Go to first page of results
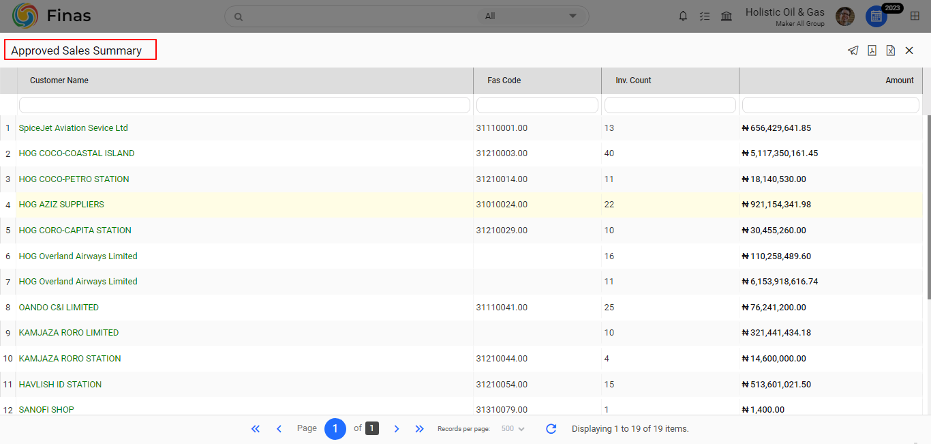931x444 pixels. 256,429
